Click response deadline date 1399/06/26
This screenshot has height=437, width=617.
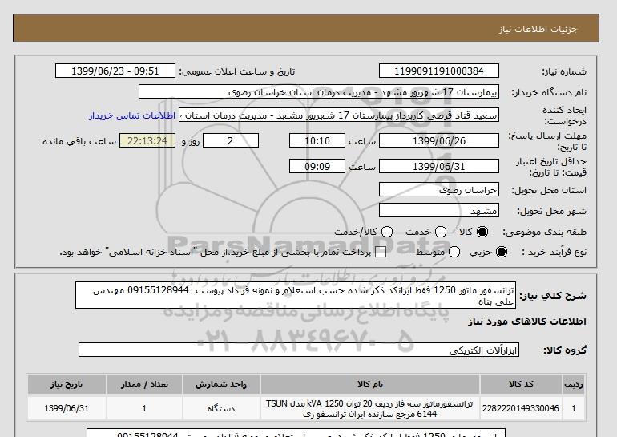[439, 140]
